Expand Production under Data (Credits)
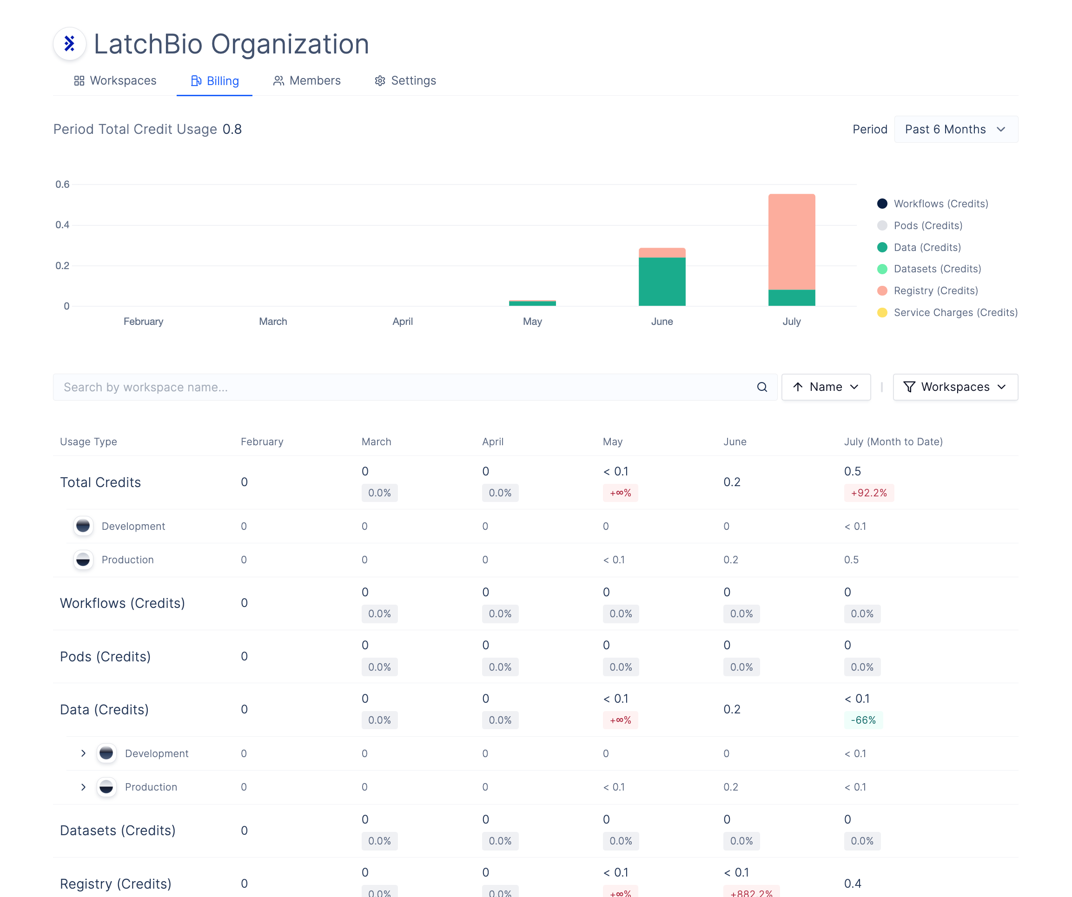1072x897 pixels. click(x=83, y=787)
